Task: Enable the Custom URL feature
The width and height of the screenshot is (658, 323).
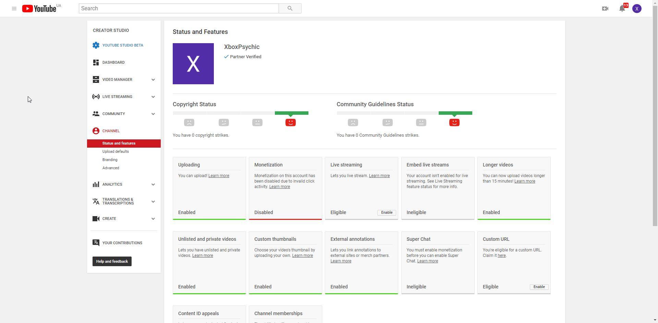Action: point(539,287)
